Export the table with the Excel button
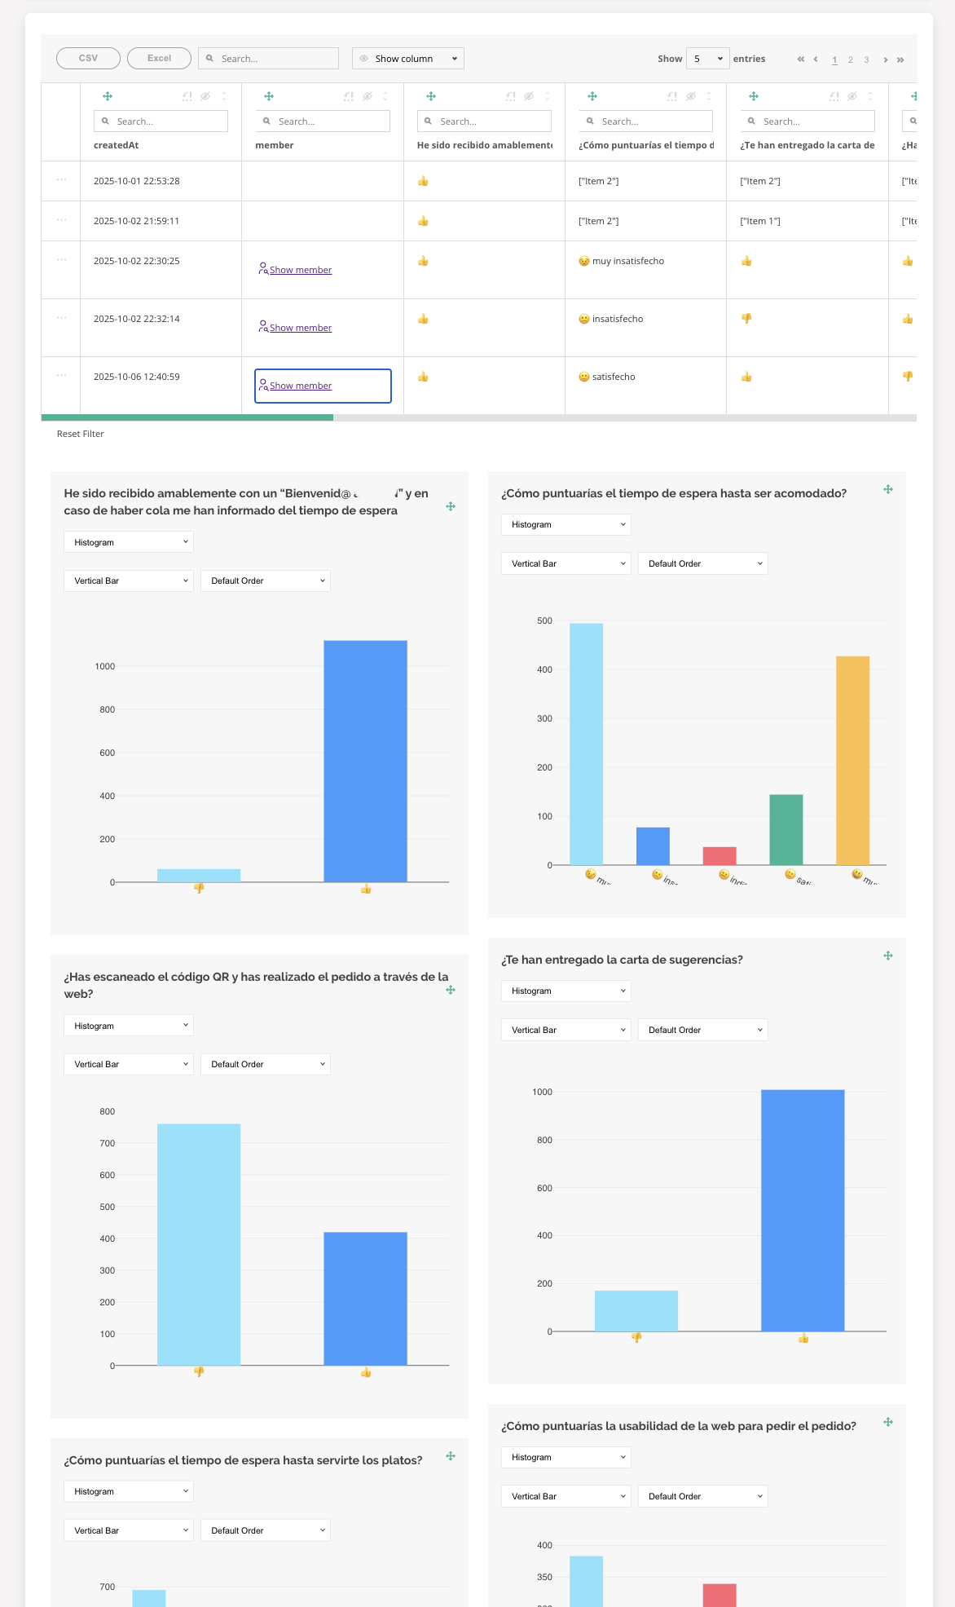This screenshot has width=955, height=1607. coord(159,58)
